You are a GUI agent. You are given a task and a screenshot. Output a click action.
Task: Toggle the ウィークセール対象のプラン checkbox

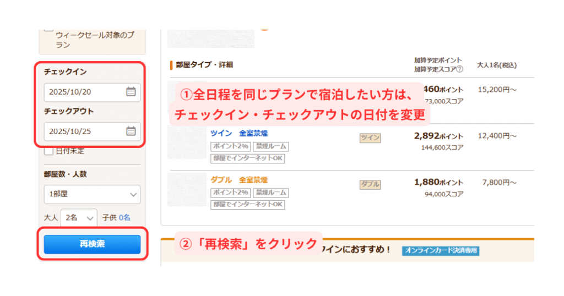[48, 30]
